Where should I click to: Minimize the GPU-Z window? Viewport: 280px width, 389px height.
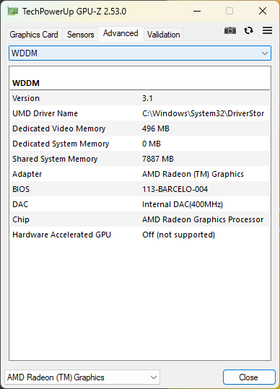click(x=197, y=11)
